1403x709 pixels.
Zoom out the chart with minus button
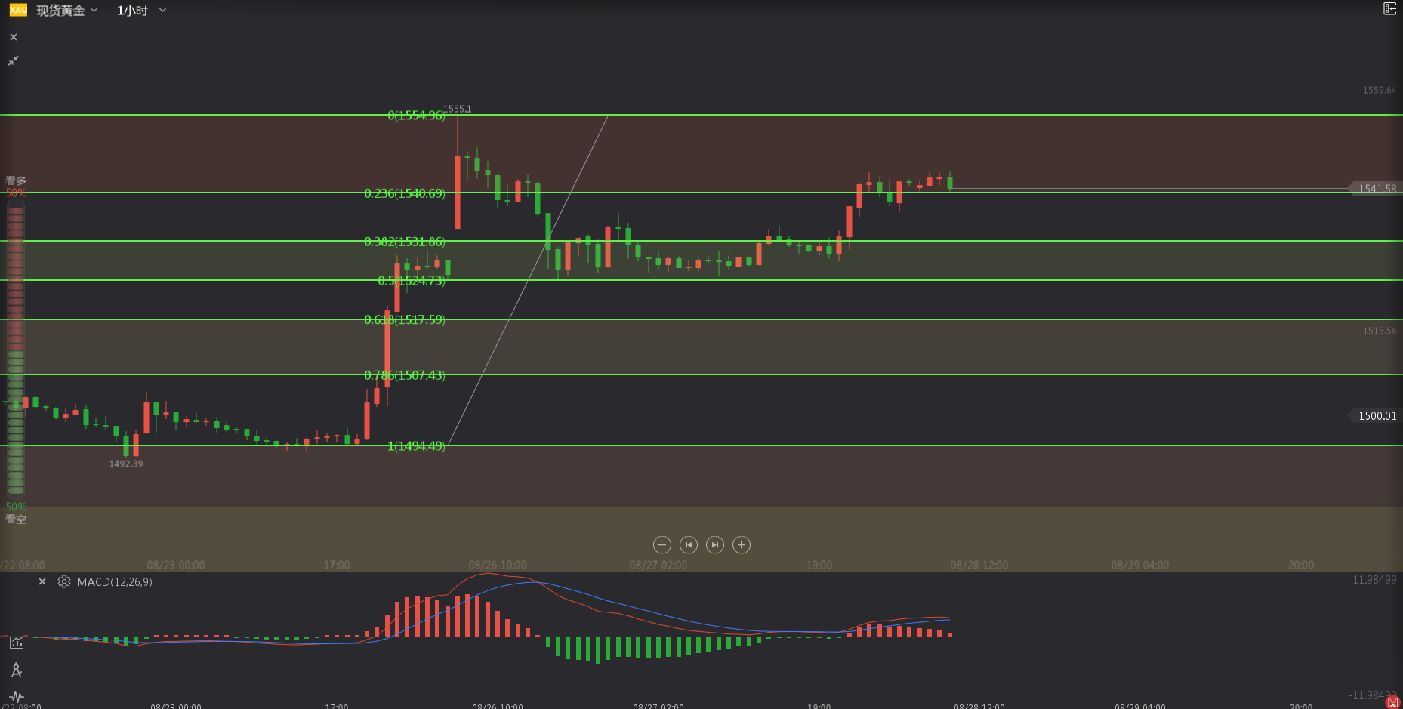(662, 545)
